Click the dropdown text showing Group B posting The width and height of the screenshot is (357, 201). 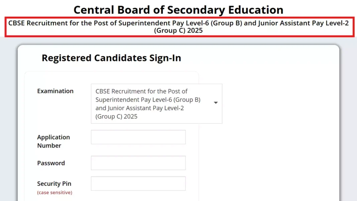point(148,99)
